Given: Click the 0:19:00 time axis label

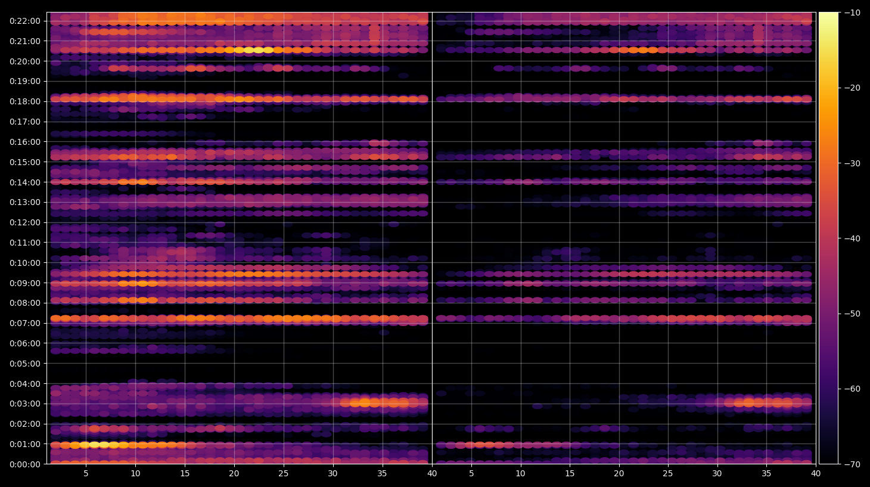Looking at the screenshot, I should click(25, 81).
